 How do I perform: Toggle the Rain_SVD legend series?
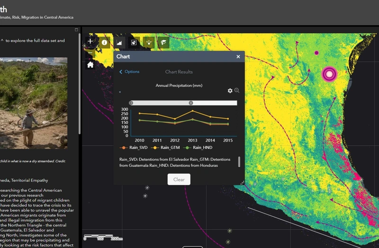pyautogui.click(x=134, y=147)
